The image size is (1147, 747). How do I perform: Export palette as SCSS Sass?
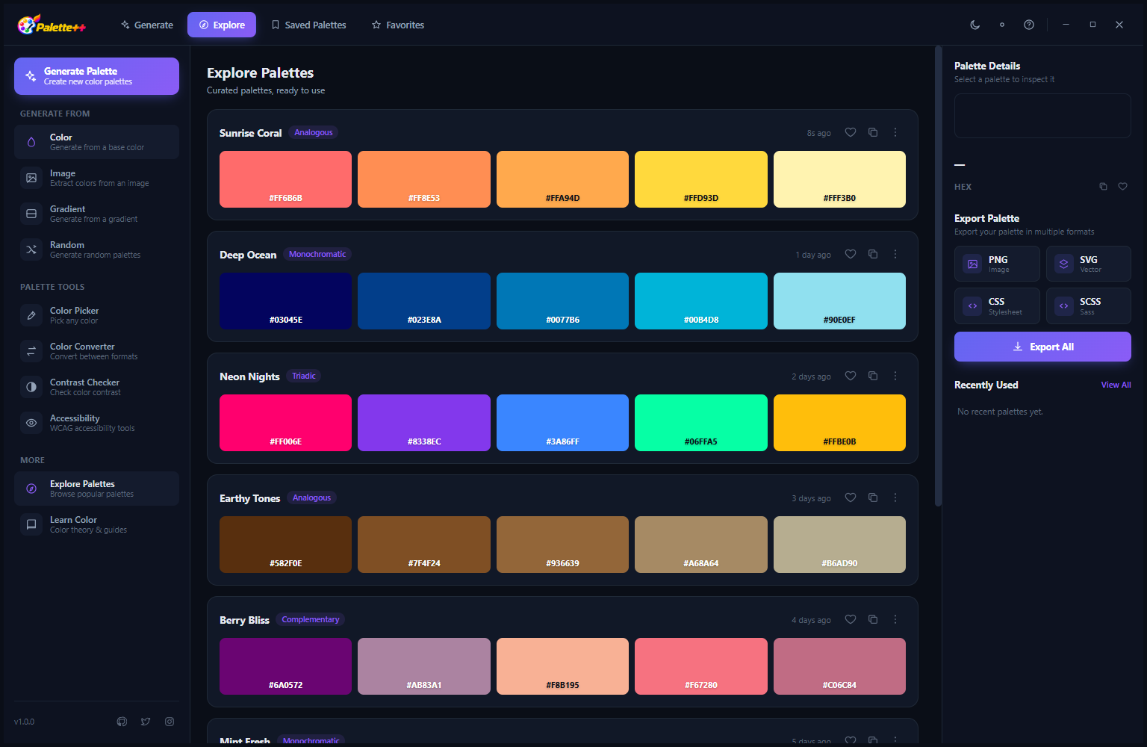(x=1089, y=306)
